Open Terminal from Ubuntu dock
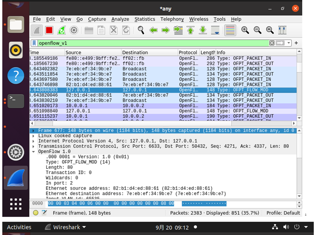The image size is (322, 235). click(x=16, y=101)
